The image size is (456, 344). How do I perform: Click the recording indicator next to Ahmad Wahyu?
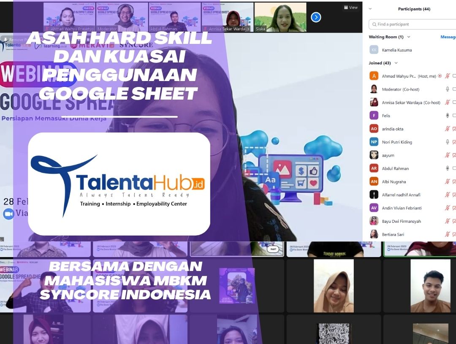tap(440, 76)
